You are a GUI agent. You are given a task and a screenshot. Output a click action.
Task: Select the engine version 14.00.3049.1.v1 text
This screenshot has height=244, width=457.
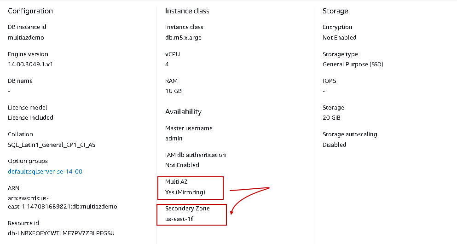pyautogui.click(x=31, y=64)
